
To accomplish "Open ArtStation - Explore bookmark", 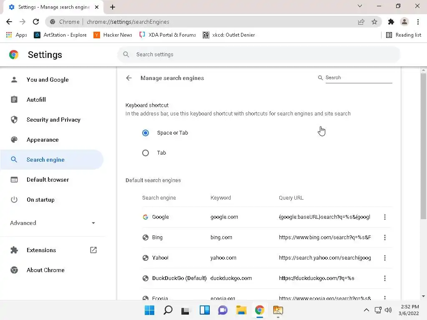I will point(60,35).
